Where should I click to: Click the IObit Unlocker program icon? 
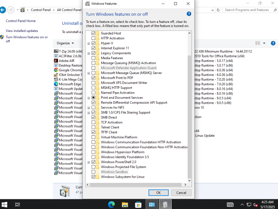pyautogui.click(x=56, y=75)
